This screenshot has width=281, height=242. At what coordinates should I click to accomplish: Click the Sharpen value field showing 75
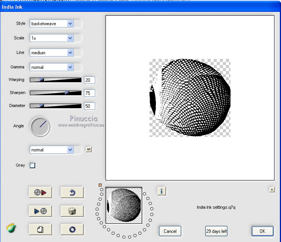[89, 93]
